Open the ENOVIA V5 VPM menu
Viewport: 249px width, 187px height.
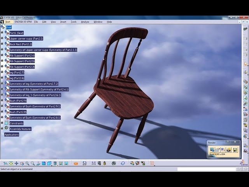click(23, 22)
